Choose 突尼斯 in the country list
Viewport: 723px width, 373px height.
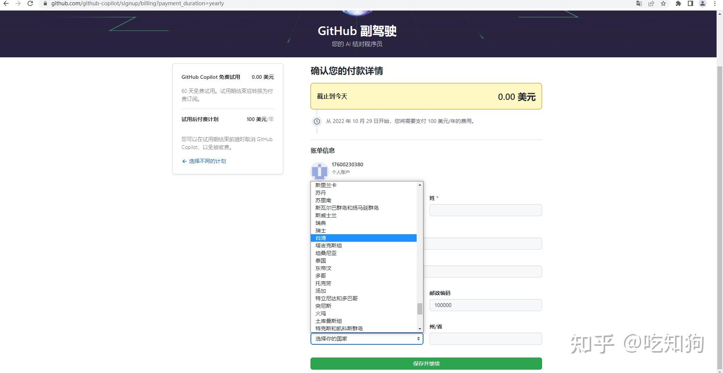coord(364,306)
